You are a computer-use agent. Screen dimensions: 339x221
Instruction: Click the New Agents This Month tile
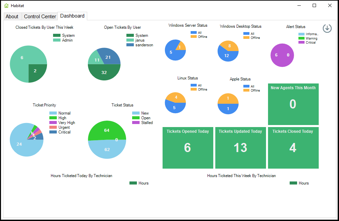click(293, 104)
